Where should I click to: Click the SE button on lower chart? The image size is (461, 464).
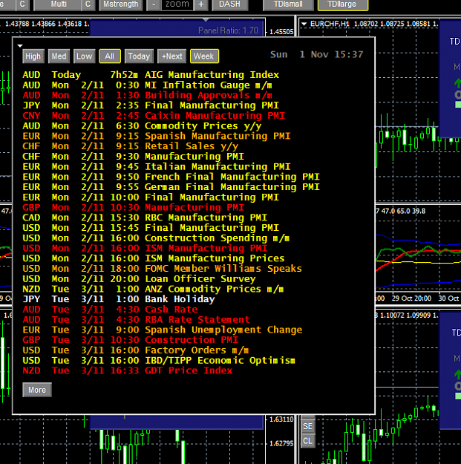tap(308, 426)
